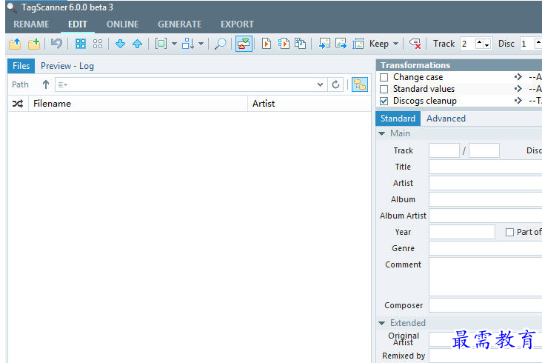Open the Advanced tab
Viewport: 542px width, 363px height.
[446, 119]
